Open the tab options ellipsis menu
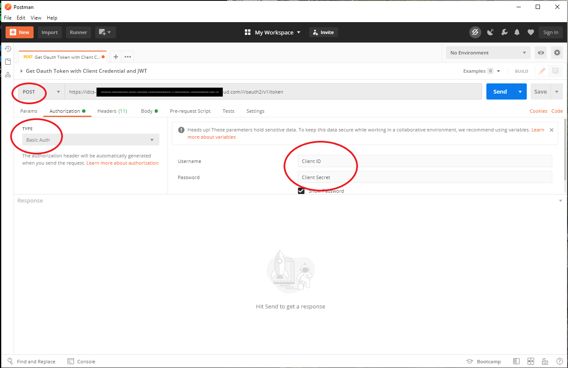The height and width of the screenshot is (368, 568). pyautogui.click(x=128, y=57)
